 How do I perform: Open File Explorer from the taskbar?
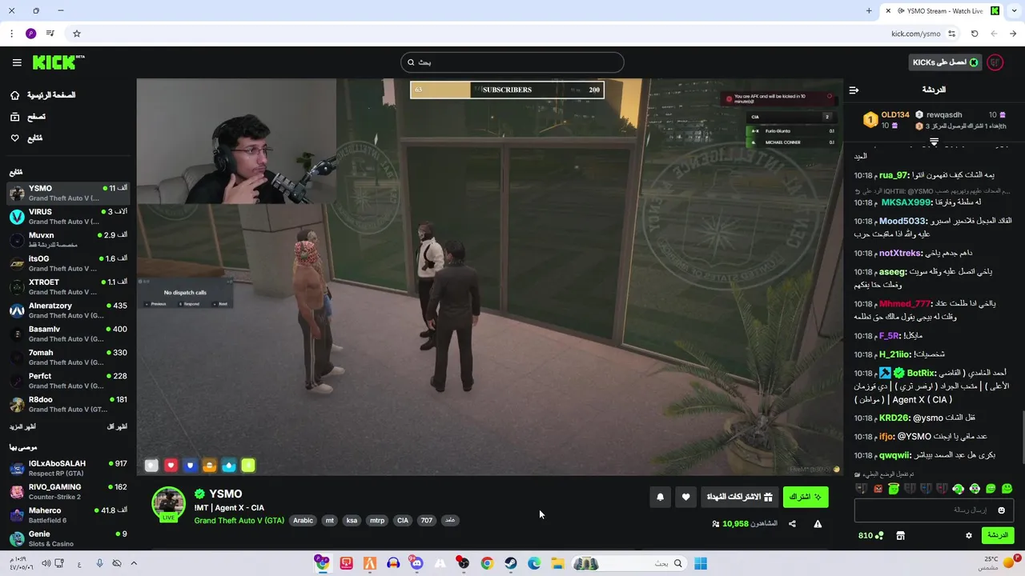pyautogui.click(x=557, y=563)
